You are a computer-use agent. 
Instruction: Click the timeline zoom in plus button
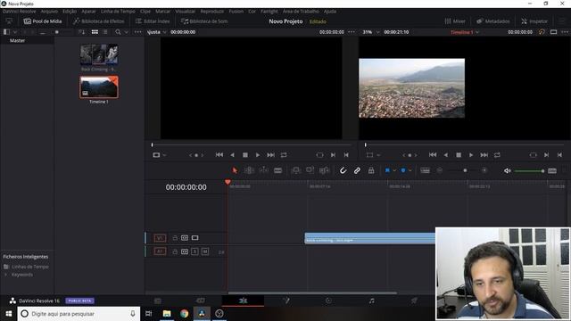(484, 170)
